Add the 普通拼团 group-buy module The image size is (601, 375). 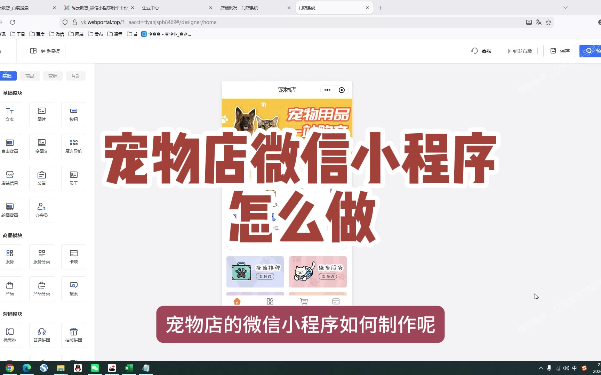click(42, 335)
